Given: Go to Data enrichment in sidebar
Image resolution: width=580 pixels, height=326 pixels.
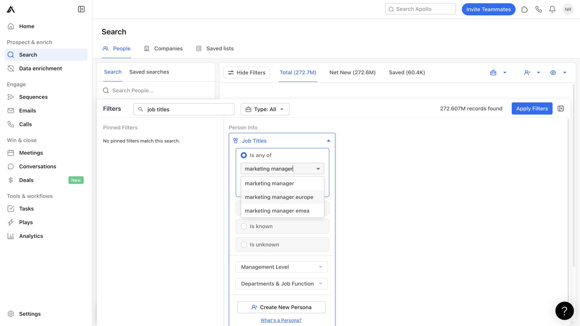Looking at the screenshot, I should pyautogui.click(x=46, y=69).
